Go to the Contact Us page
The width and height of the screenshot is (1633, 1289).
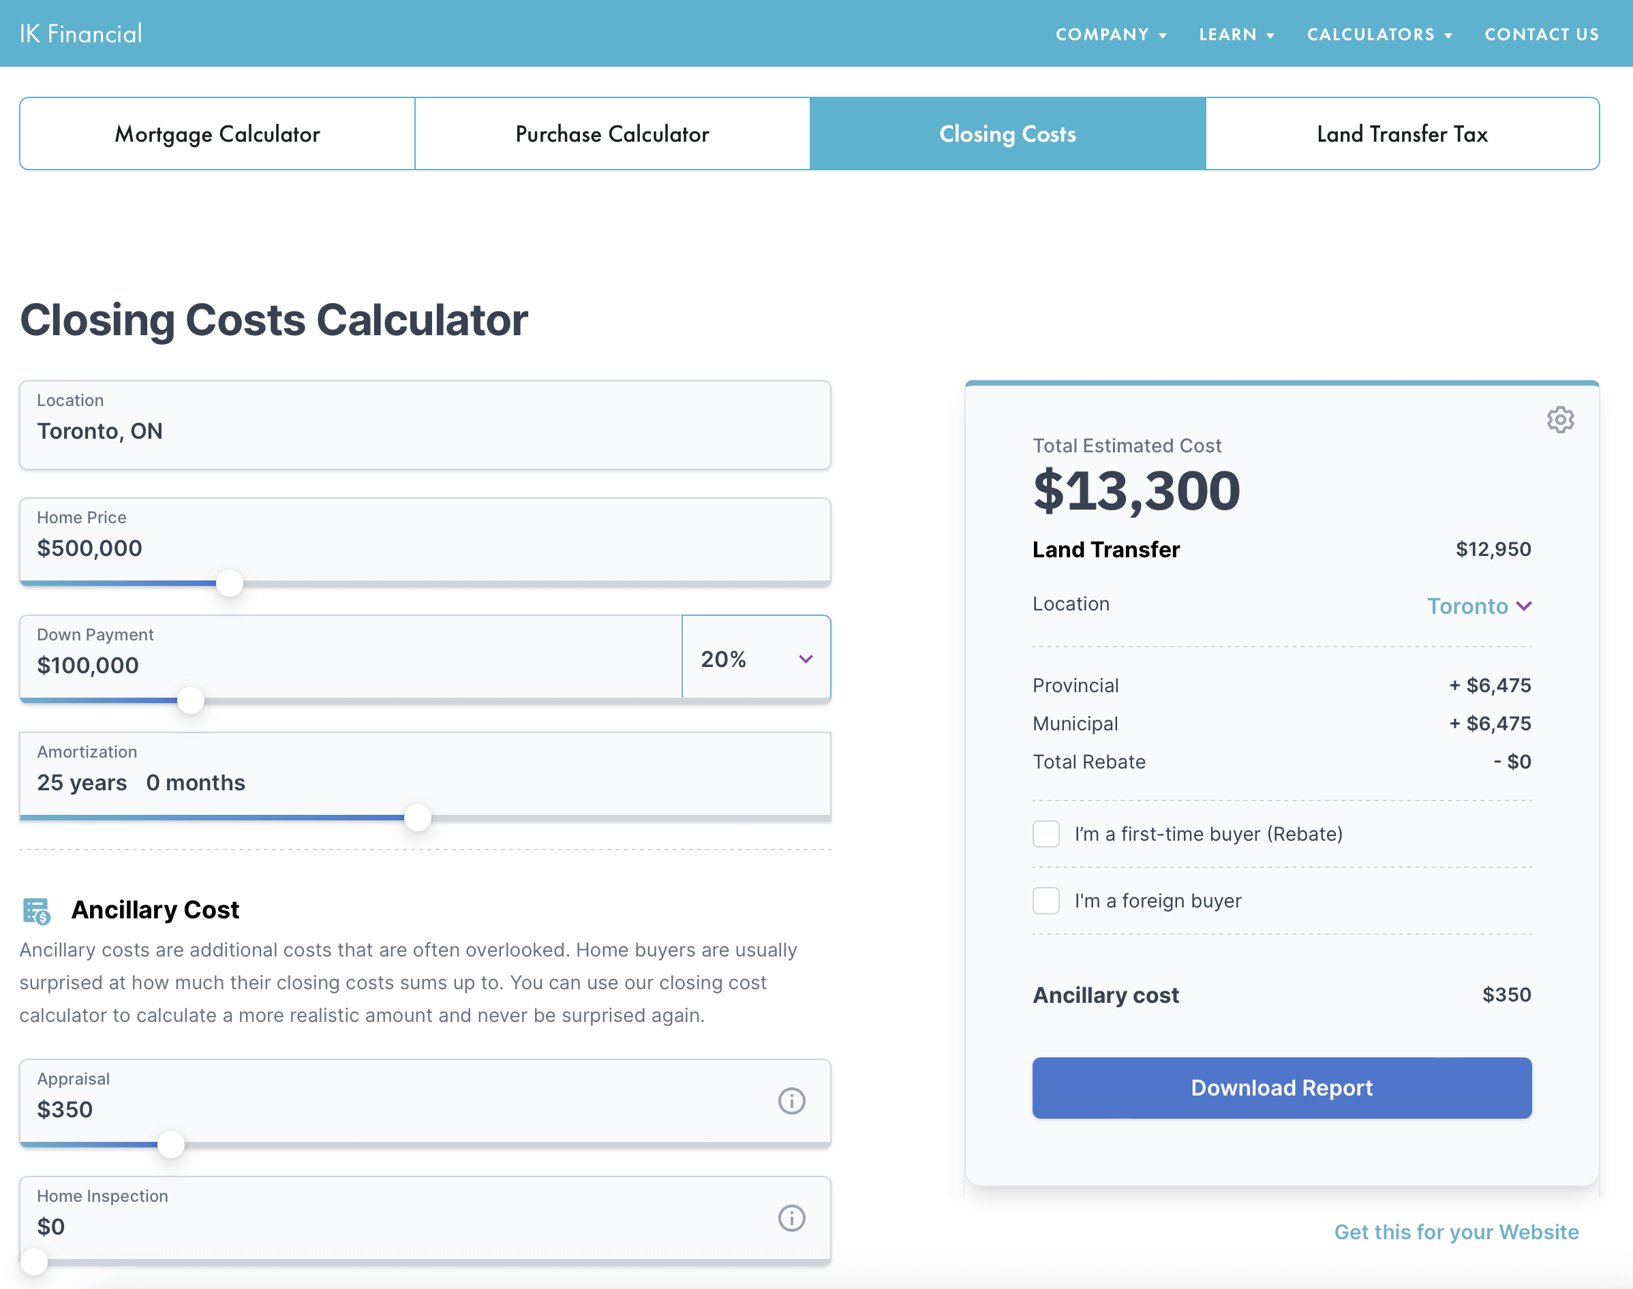point(1542,35)
